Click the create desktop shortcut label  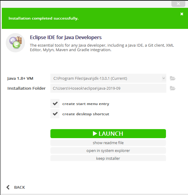(86, 114)
